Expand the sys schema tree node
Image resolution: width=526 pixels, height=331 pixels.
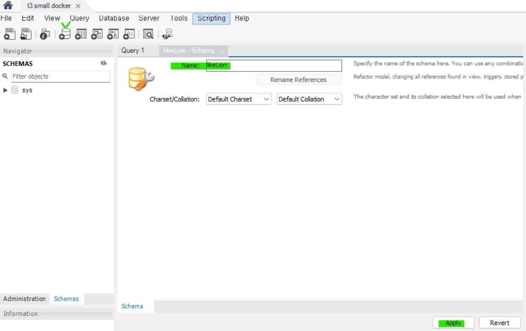(5, 90)
